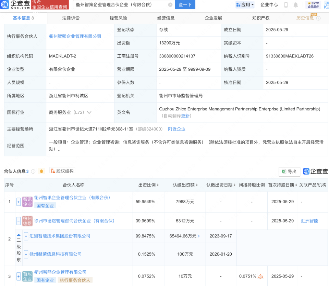
Task: Click the 国有企业 tag under 衢州智讯
Action: pos(45,206)
